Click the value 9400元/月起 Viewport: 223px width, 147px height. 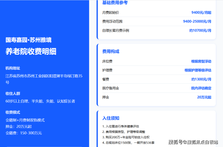(x=201, y=13)
